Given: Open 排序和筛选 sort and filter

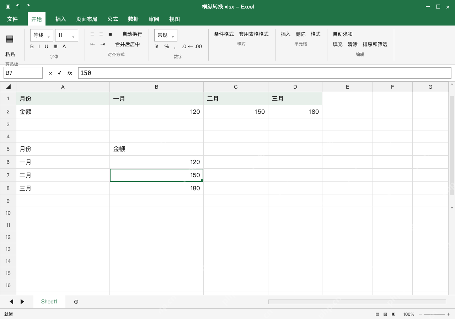Looking at the screenshot, I should 375,44.
